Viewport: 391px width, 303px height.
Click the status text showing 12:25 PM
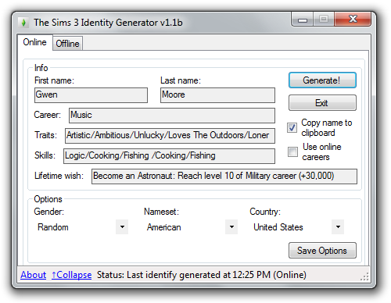[x=202, y=275]
